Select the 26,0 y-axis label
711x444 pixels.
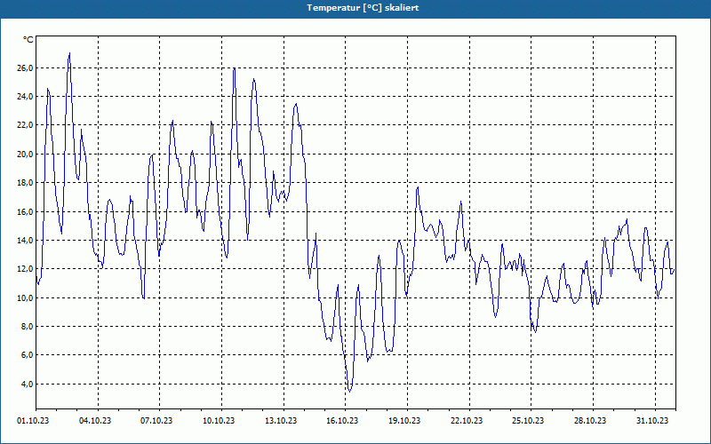pos(25,68)
